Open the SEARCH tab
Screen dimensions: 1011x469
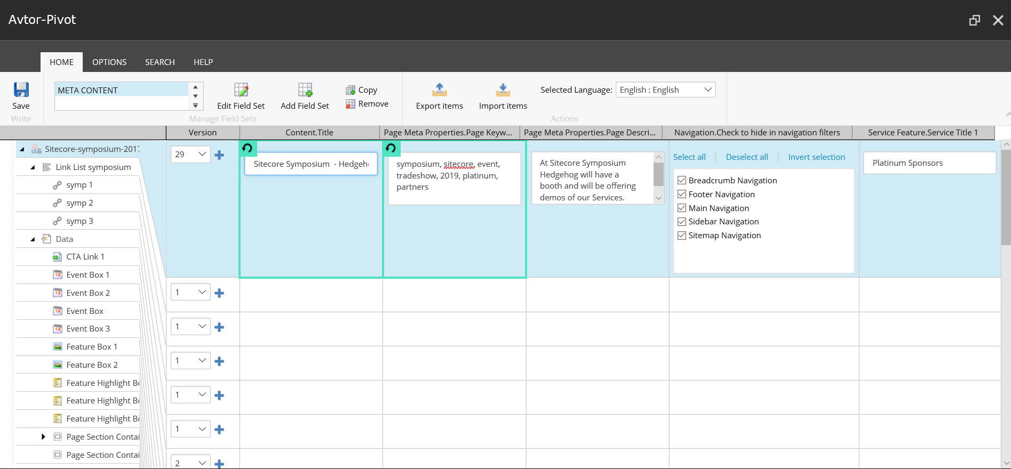coord(160,62)
